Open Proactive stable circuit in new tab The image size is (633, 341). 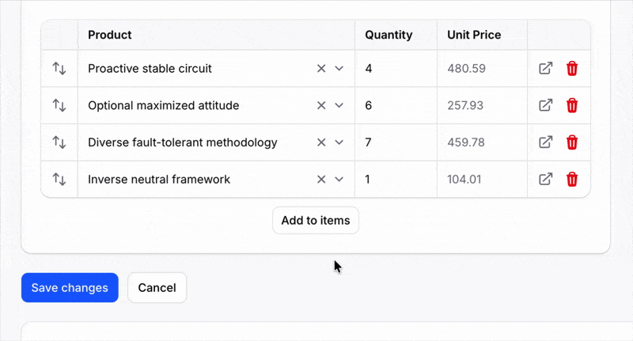tap(545, 69)
